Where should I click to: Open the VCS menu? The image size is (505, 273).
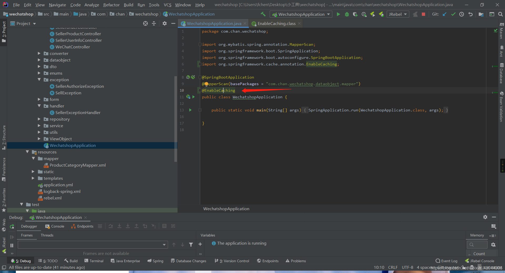(x=168, y=5)
